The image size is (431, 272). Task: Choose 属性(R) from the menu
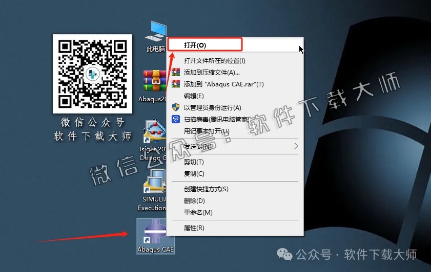[235, 228]
